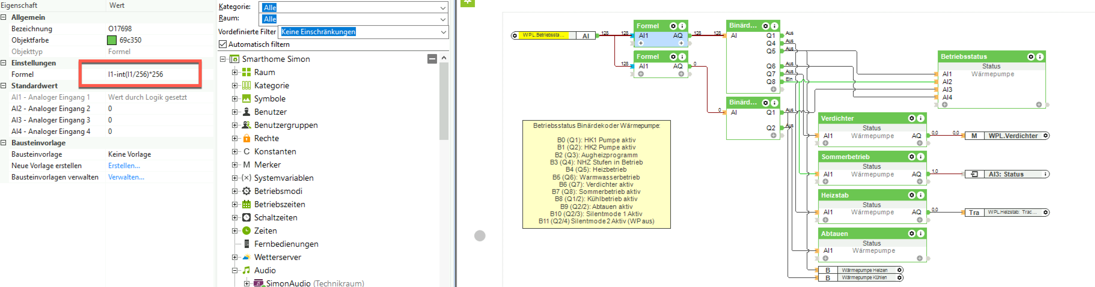The width and height of the screenshot is (1095, 287).
Task: Expand the Audio tree node
Action: tap(235, 270)
